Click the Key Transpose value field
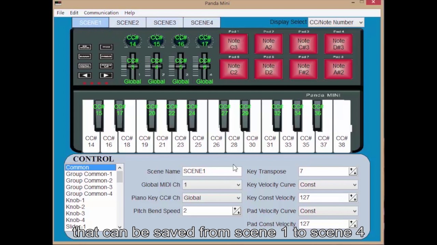The height and width of the screenshot is (245, 437). tap(324, 171)
